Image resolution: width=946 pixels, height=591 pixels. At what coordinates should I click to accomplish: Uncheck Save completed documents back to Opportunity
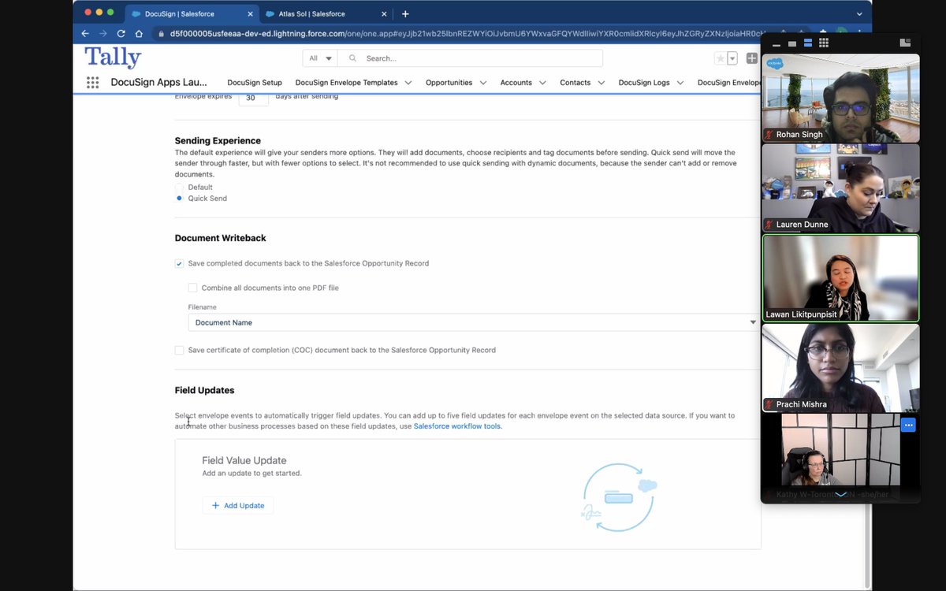179,264
